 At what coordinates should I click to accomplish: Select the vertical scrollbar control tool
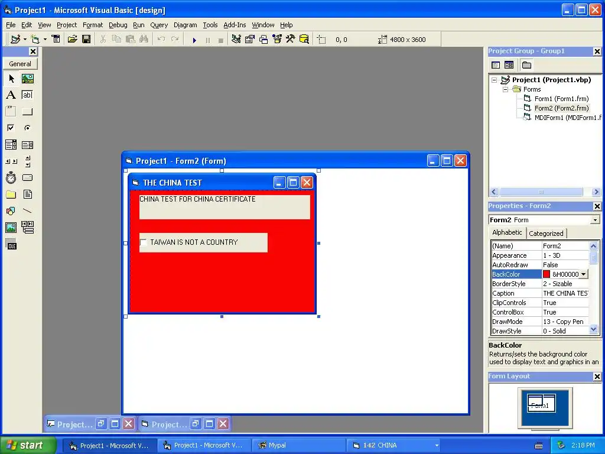click(27, 161)
